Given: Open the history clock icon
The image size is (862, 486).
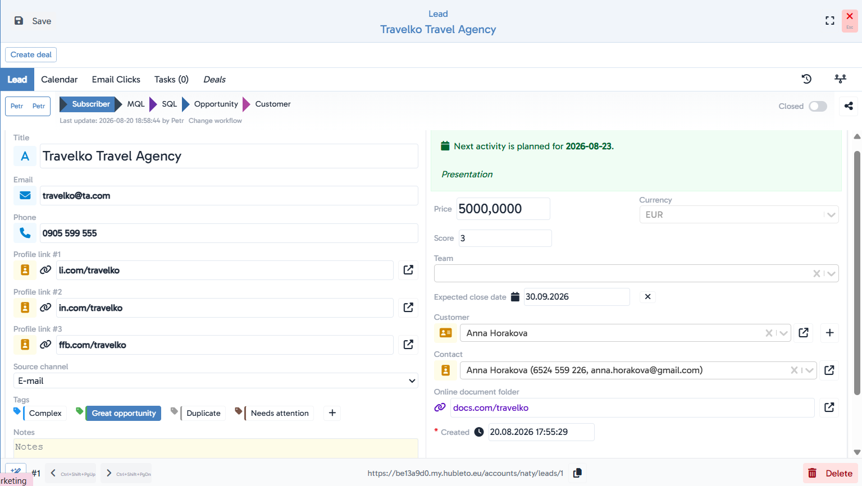Looking at the screenshot, I should pos(806,79).
